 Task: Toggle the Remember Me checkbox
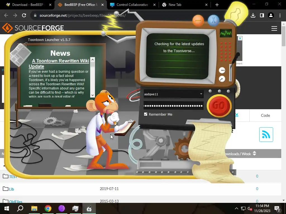click(x=146, y=114)
